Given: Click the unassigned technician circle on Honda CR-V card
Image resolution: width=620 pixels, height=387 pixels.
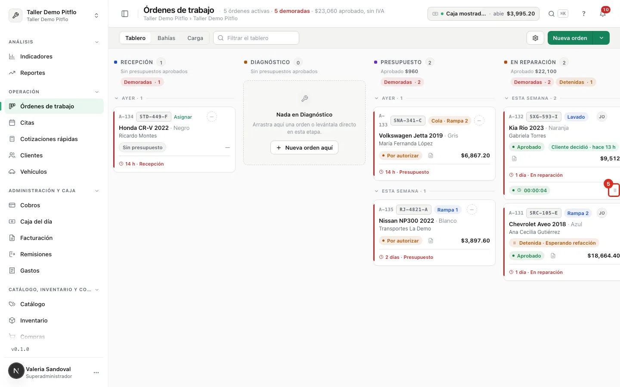Looking at the screenshot, I should tap(212, 117).
